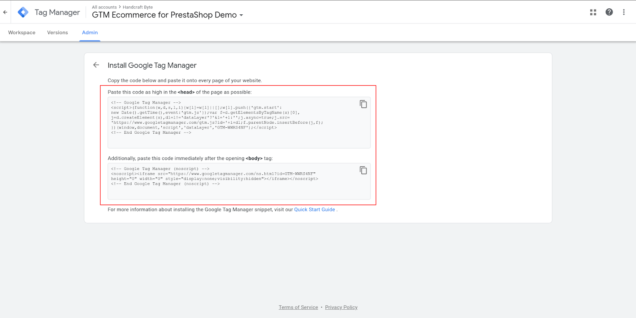Click inside the head script code box
Viewport: 636px width, 318px height.
[239, 123]
